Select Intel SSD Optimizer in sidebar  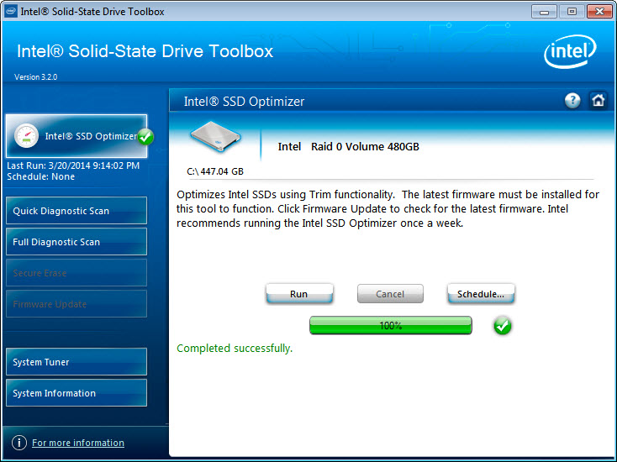tap(76, 136)
